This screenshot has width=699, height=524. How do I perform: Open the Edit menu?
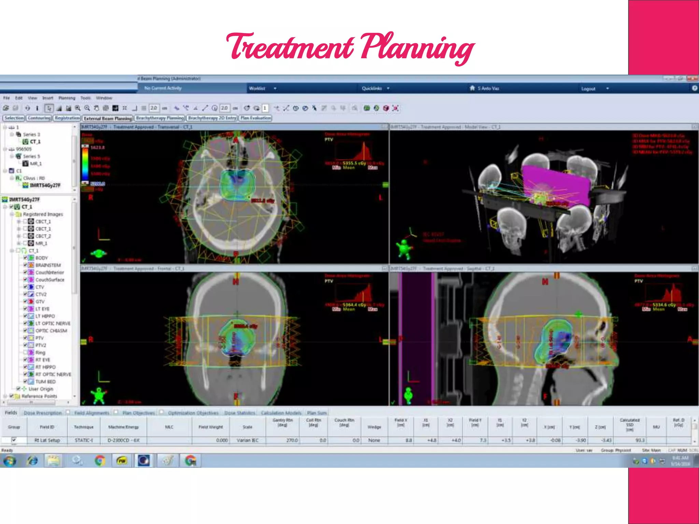19,98
